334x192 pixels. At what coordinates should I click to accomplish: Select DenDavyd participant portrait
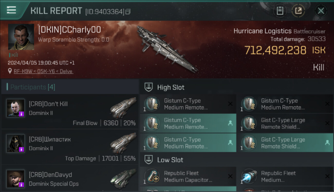[x=16, y=179]
